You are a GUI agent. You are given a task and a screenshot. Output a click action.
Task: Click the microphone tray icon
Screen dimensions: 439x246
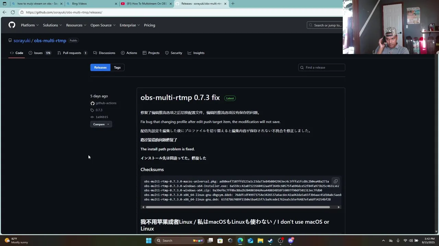tap(398, 241)
